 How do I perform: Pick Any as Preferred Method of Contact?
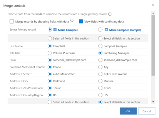point(100,67)
